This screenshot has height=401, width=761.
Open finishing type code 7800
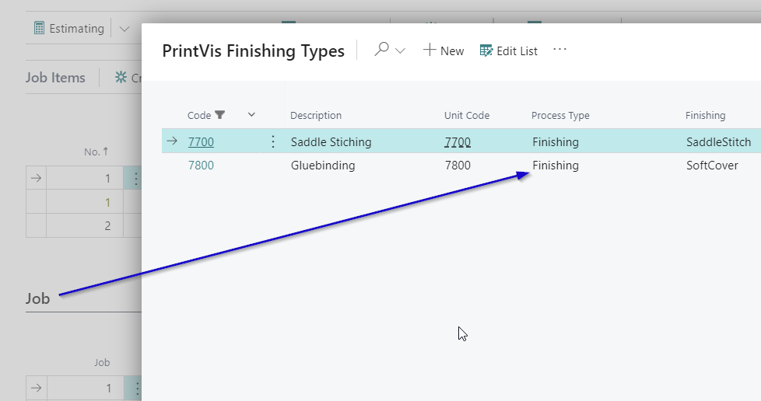tap(201, 166)
